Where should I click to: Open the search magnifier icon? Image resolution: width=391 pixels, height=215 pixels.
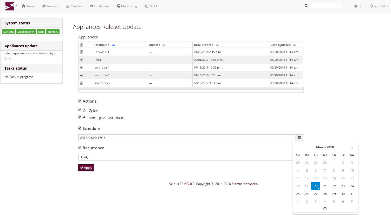306,6
